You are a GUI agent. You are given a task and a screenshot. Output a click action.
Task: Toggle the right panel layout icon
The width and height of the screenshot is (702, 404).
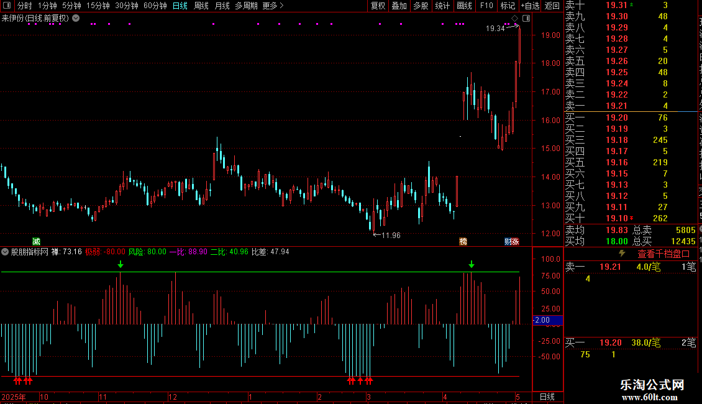526,19
